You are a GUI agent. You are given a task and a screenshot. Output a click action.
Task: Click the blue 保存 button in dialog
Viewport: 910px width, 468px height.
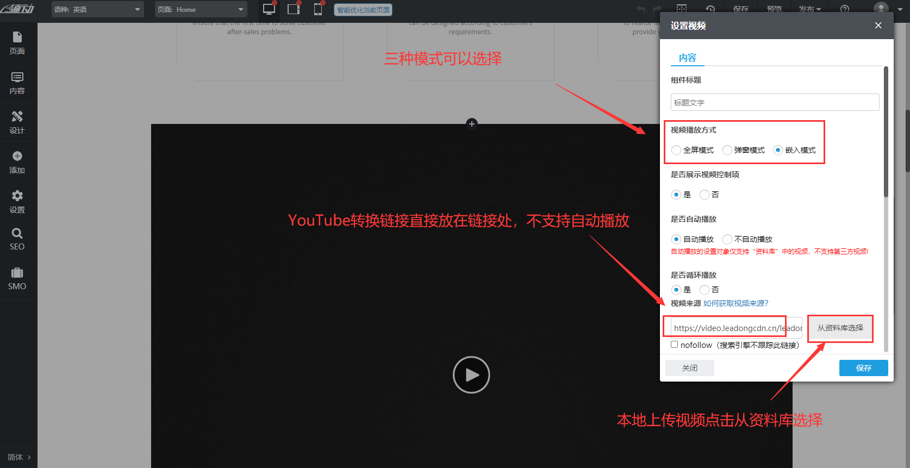[x=864, y=368]
